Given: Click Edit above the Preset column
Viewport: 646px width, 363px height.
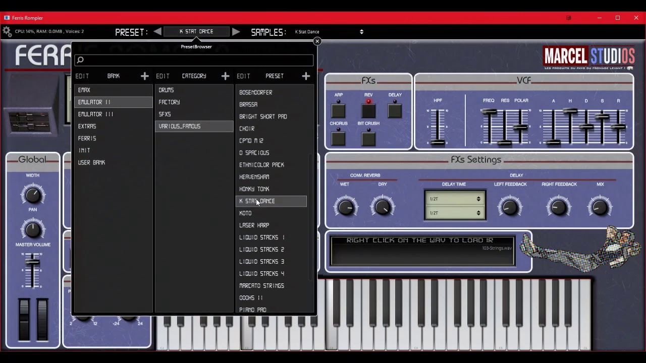Looking at the screenshot, I should pyautogui.click(x=244, y=76).
